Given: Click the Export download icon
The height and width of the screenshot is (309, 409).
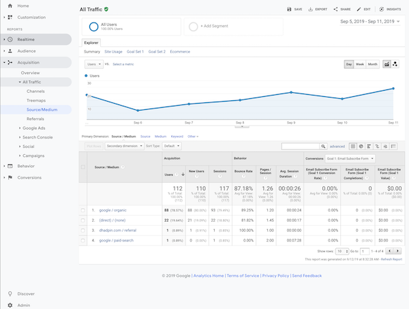Looking at the screenshot, I should pyautogui.click(x=310, y=9).
